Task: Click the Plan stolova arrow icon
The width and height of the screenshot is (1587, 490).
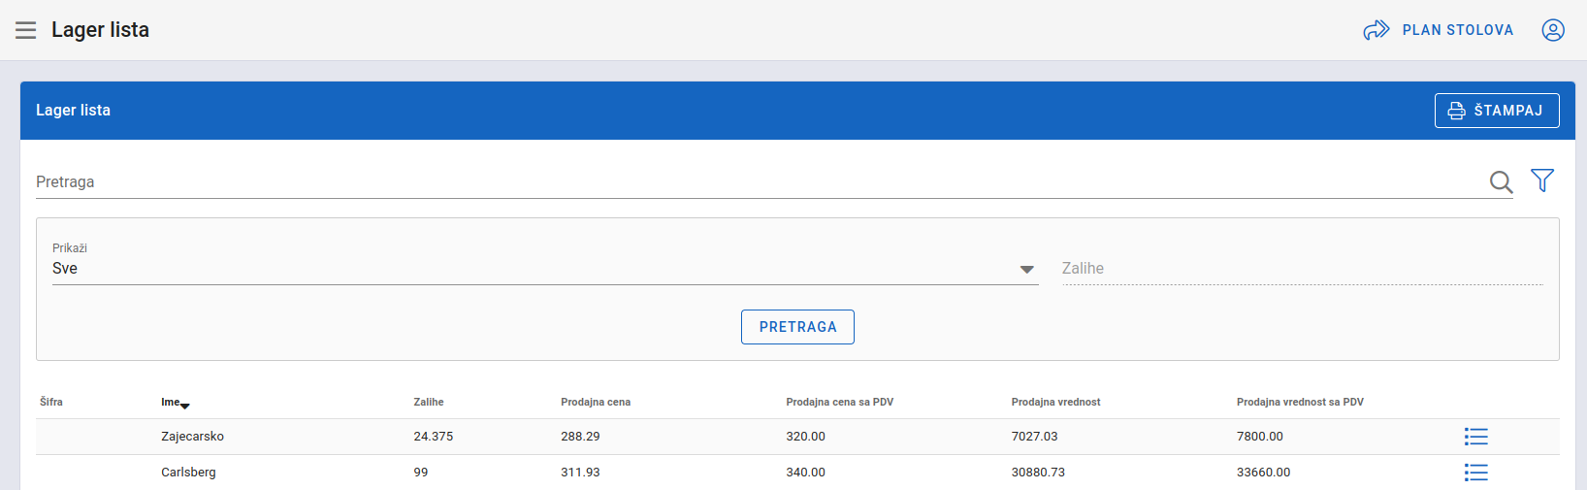Action: (x=1376, y=30)
